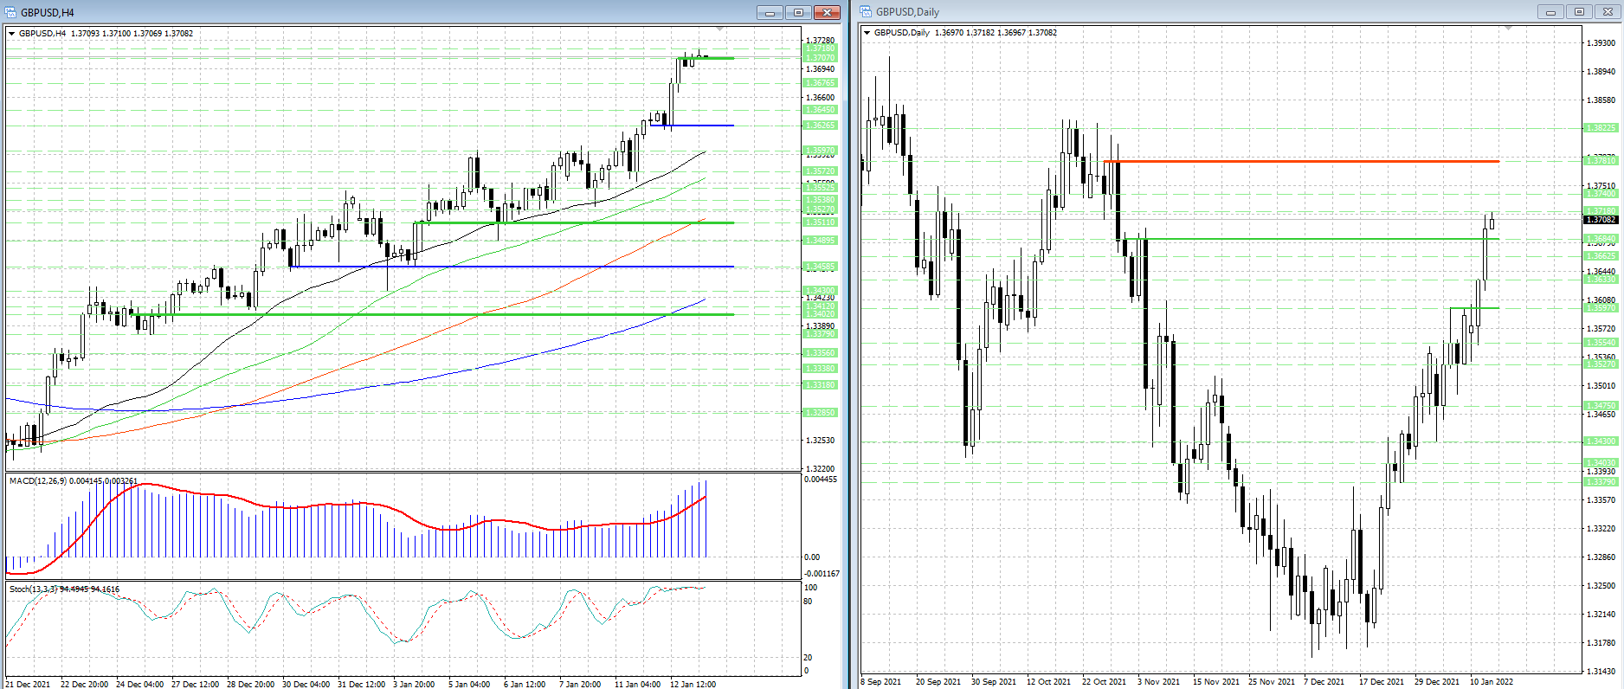Click the 8 Sep 2021 date on Daily axis
The height and width of the screenshot is (689, 1624).
coord(881,682)
